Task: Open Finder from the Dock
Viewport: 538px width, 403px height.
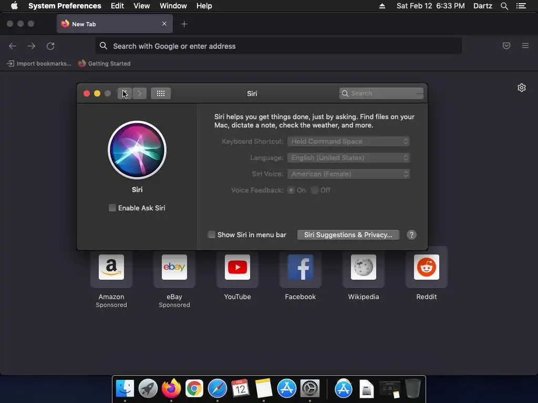Action: [x=125, y=389]
